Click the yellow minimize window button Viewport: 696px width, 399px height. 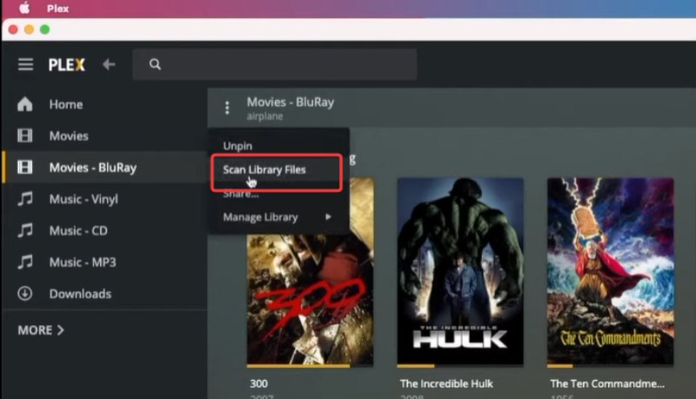click(29, 30)
